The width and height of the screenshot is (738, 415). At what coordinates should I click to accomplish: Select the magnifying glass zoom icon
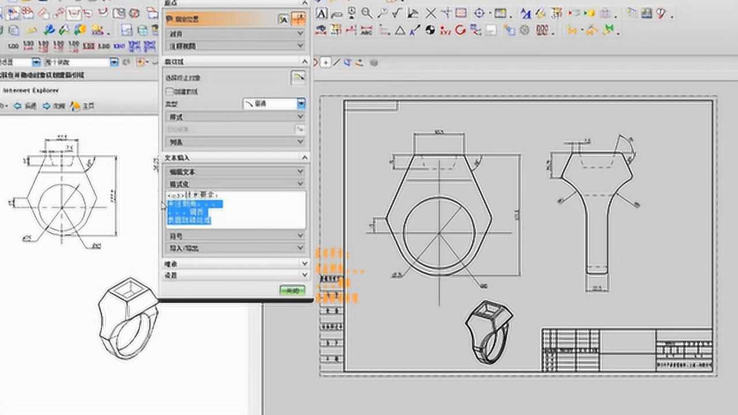point(366,13)
